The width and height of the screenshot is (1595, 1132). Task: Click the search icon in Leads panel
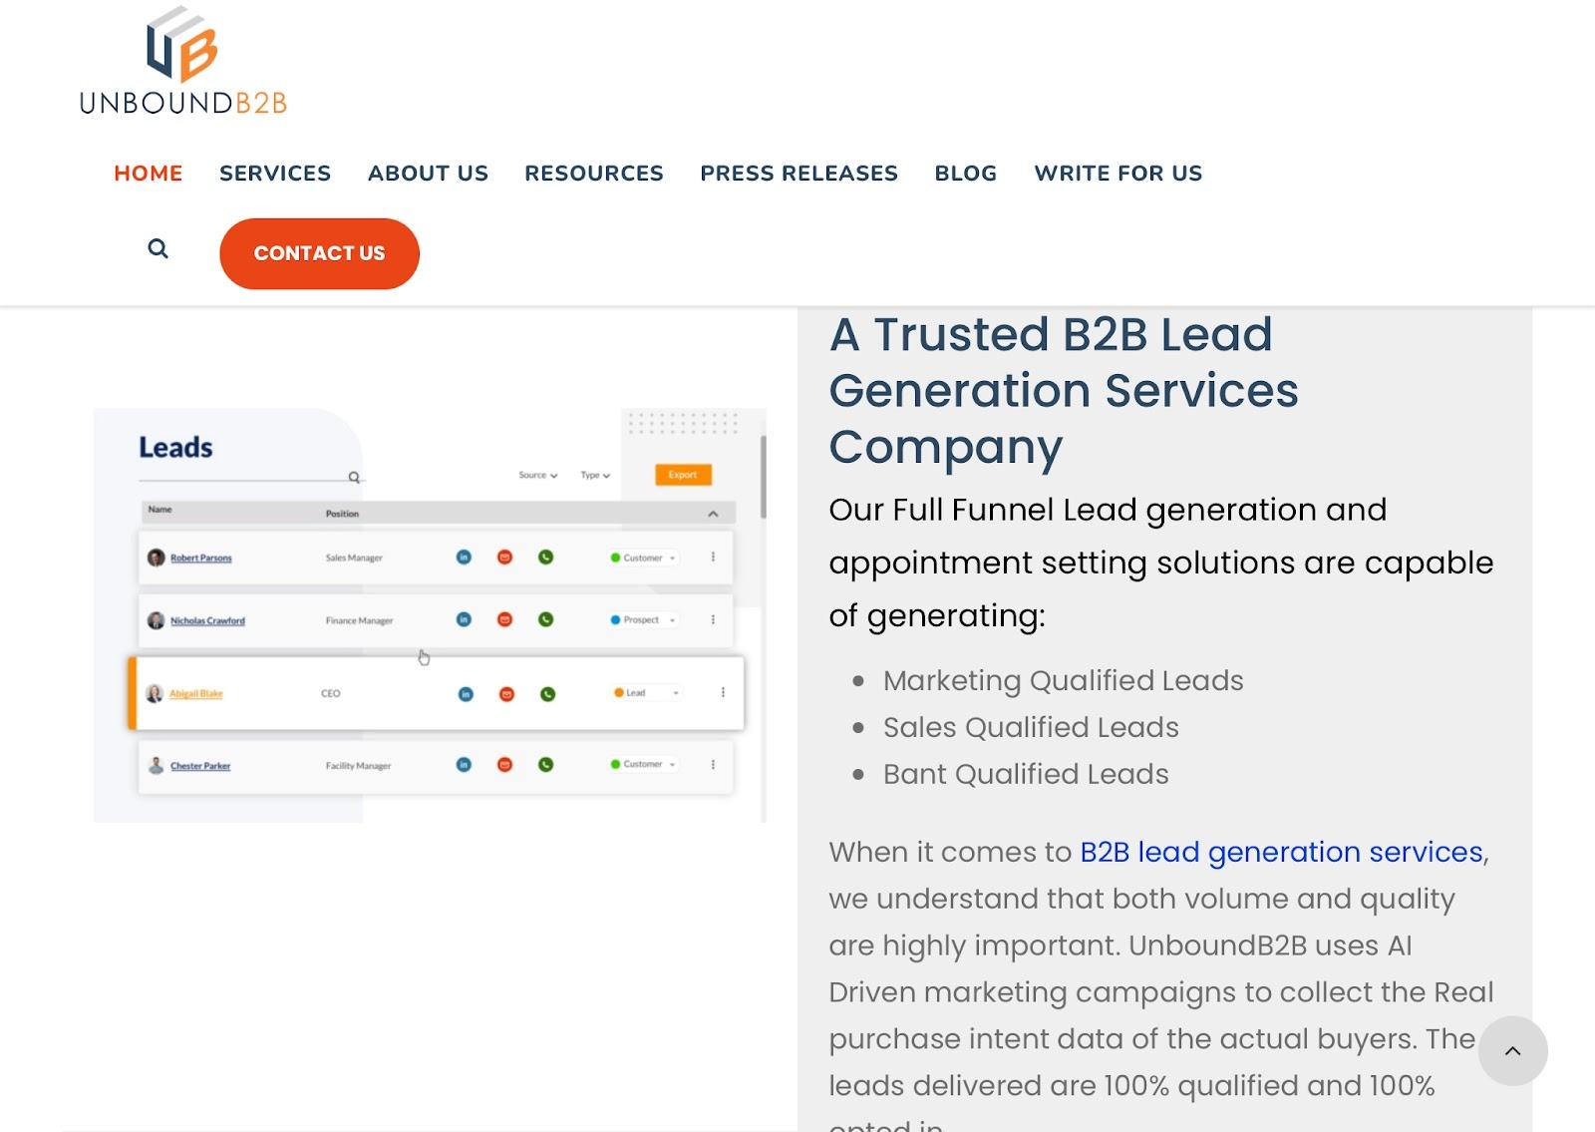(x=354, y=478)
